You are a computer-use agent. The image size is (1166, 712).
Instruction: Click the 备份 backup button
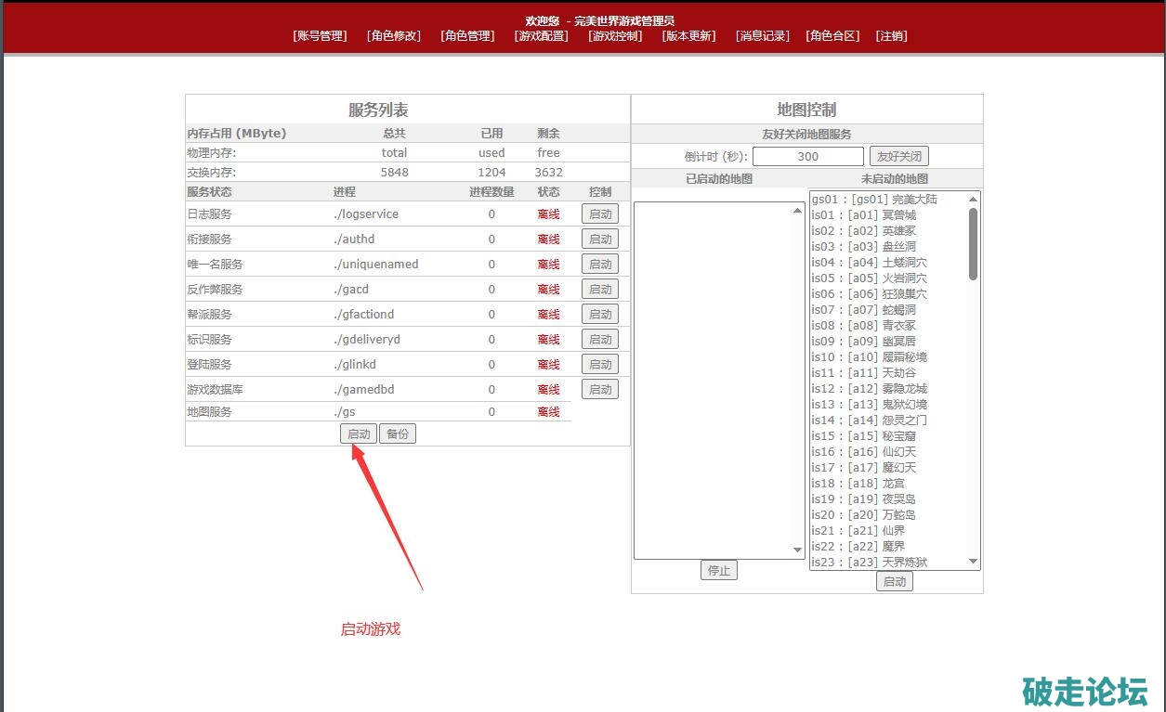tap(398, 434)
